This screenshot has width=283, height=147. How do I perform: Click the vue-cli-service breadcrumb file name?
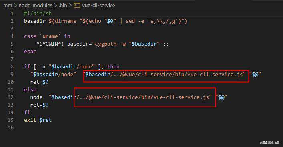click(98, 6)
